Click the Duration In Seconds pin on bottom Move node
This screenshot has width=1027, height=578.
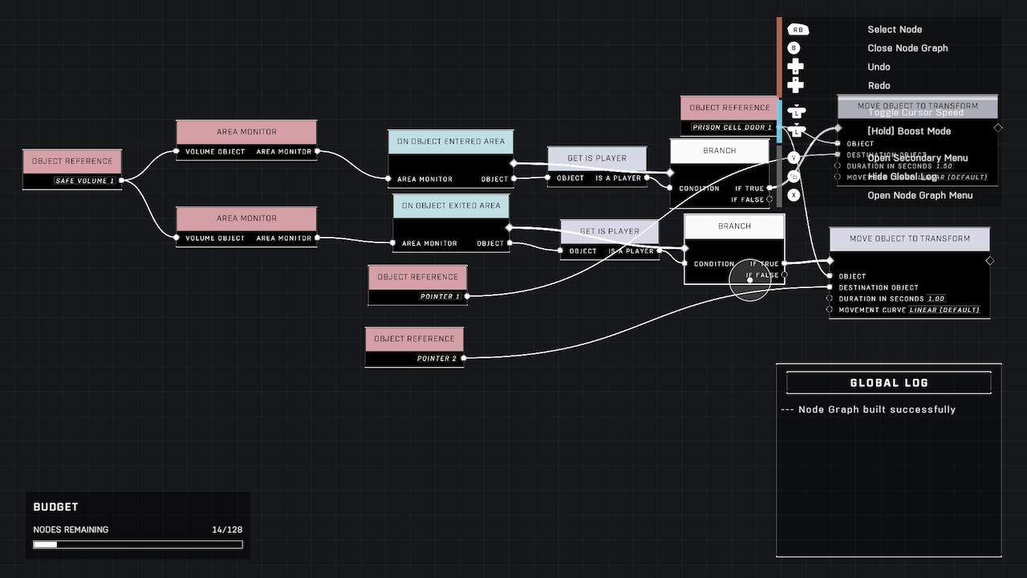pyautogui.click(x=830, y=299)
